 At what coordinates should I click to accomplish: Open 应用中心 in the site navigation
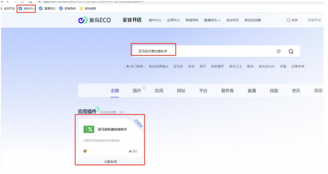pos(174,20)
